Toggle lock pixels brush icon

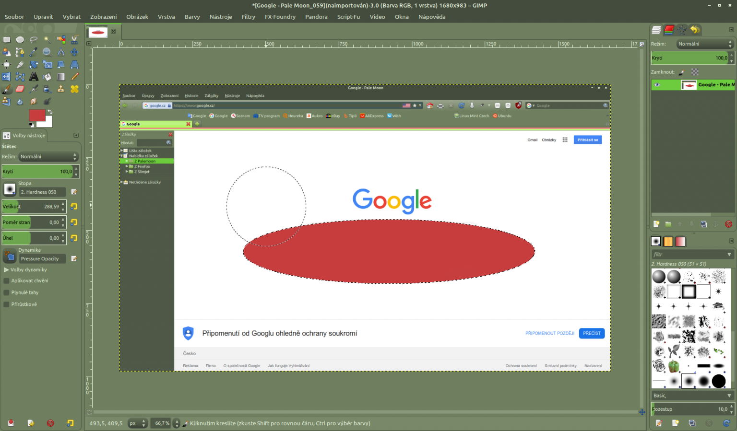[x=682, y=72]
